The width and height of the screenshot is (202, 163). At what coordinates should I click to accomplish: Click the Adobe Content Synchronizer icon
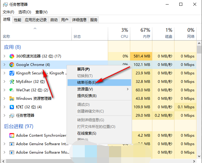pos(12,135)
